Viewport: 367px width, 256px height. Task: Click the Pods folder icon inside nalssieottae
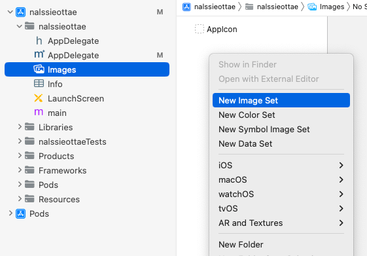pos(29,185)
